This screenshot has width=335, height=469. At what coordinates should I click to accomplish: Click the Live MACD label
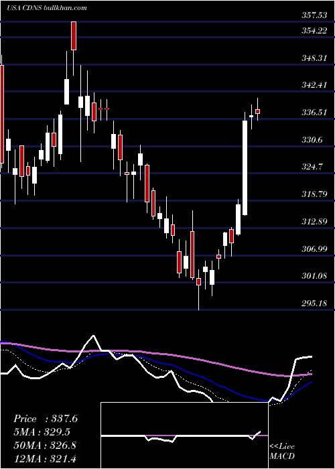coord(282,451)
